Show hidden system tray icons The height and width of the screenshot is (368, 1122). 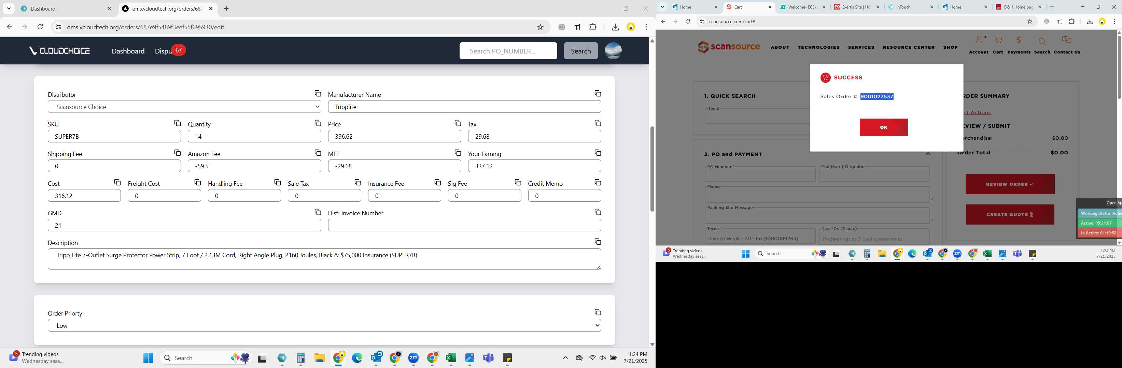565,358
